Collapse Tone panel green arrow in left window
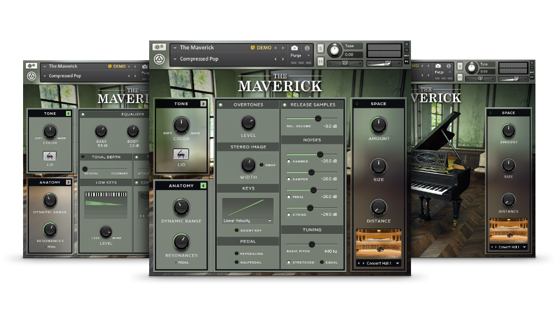This screenshot has height=322, width=558. (68, 113)
